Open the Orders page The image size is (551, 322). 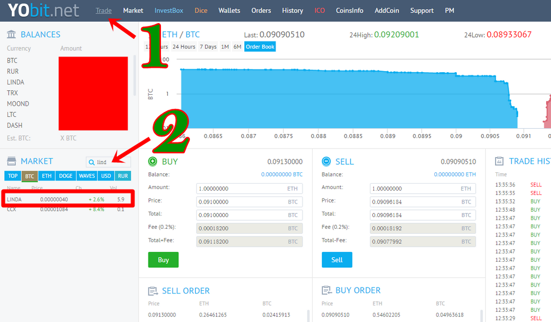[261, 11]
